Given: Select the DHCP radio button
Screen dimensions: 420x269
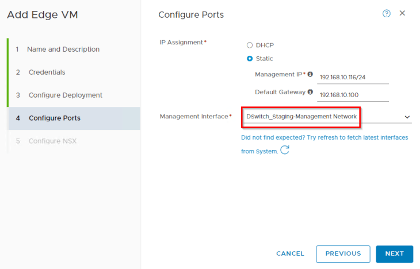Looking at the screenshot, I should (250, 45).
